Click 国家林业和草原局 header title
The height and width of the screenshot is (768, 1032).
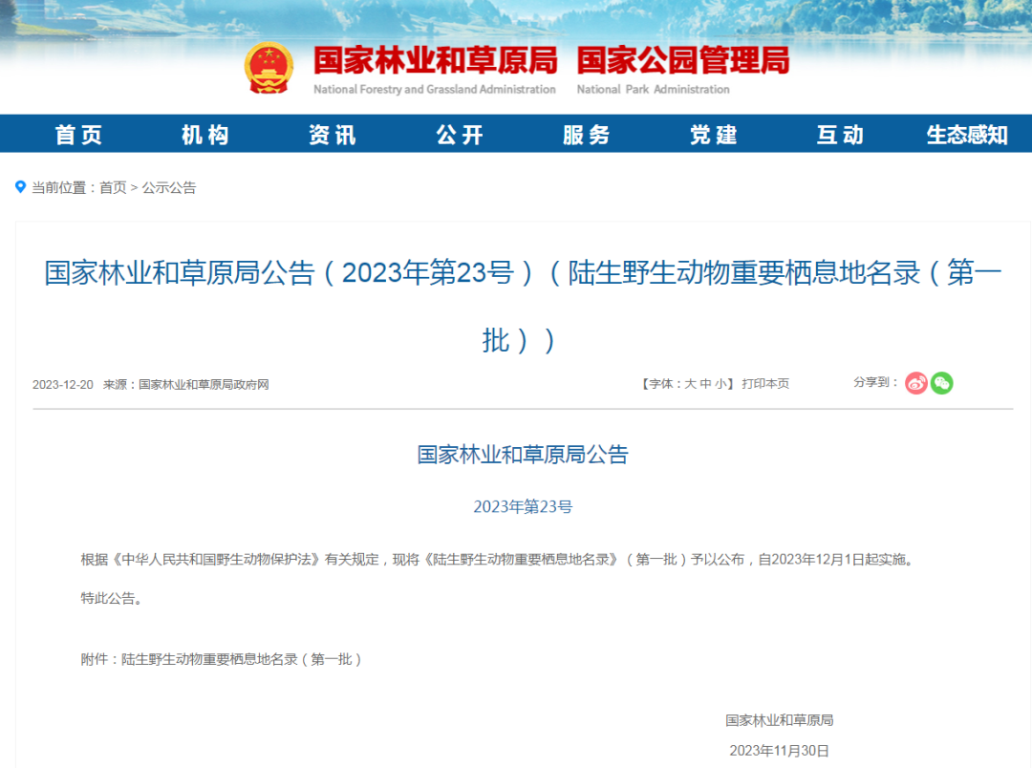point(435,60)
